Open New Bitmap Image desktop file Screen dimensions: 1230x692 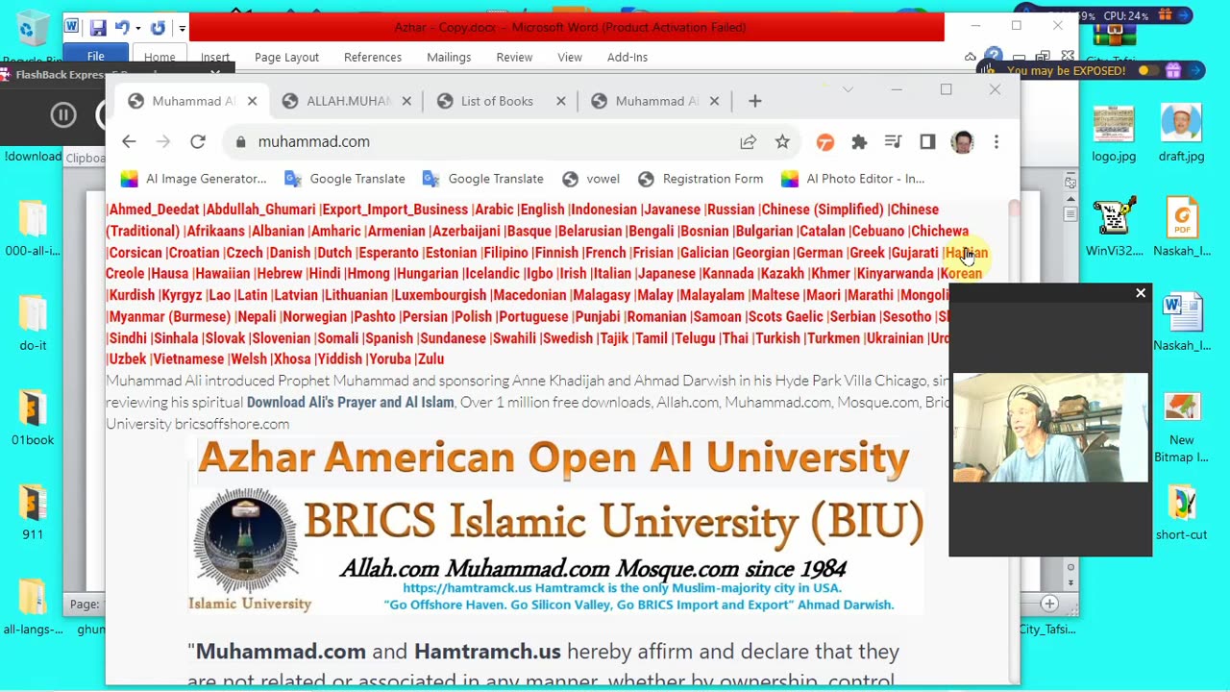pyautogui.click(x=1181, y=428)
